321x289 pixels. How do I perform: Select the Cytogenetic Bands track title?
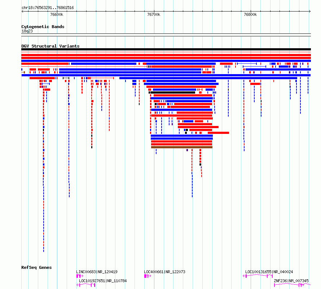(x=43, y=27)
